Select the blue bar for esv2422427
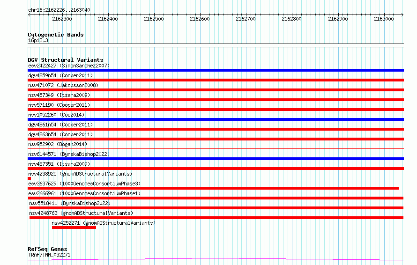417x265 pixels. click(216, 70)
